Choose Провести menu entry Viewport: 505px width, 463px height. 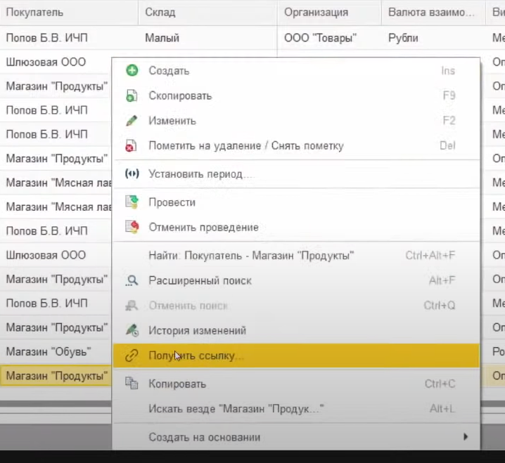(x=296, y=202)
